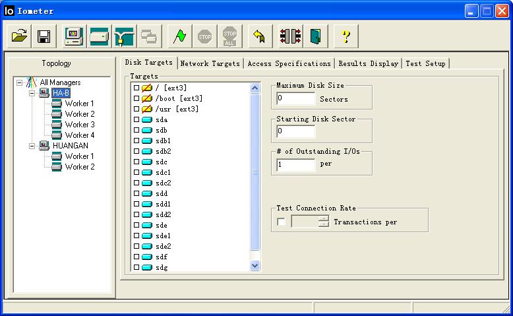Start a new manager via the computer icon
The image size is (513, 316).
pyautogui.click(x=74, y=36)
